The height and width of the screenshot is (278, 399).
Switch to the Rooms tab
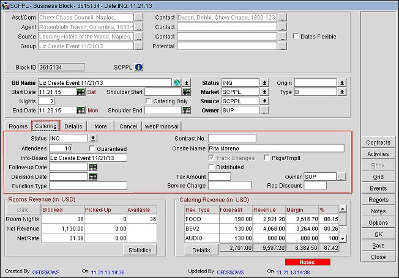point(18,126)
